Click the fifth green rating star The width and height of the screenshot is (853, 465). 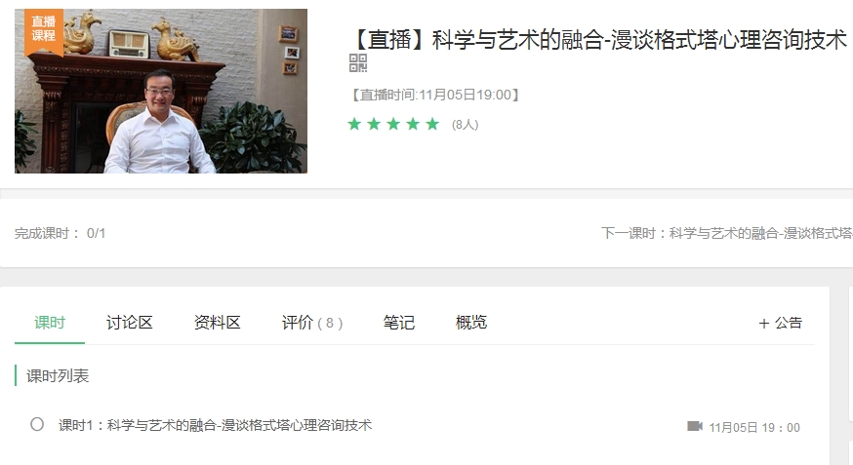[432, 125]
